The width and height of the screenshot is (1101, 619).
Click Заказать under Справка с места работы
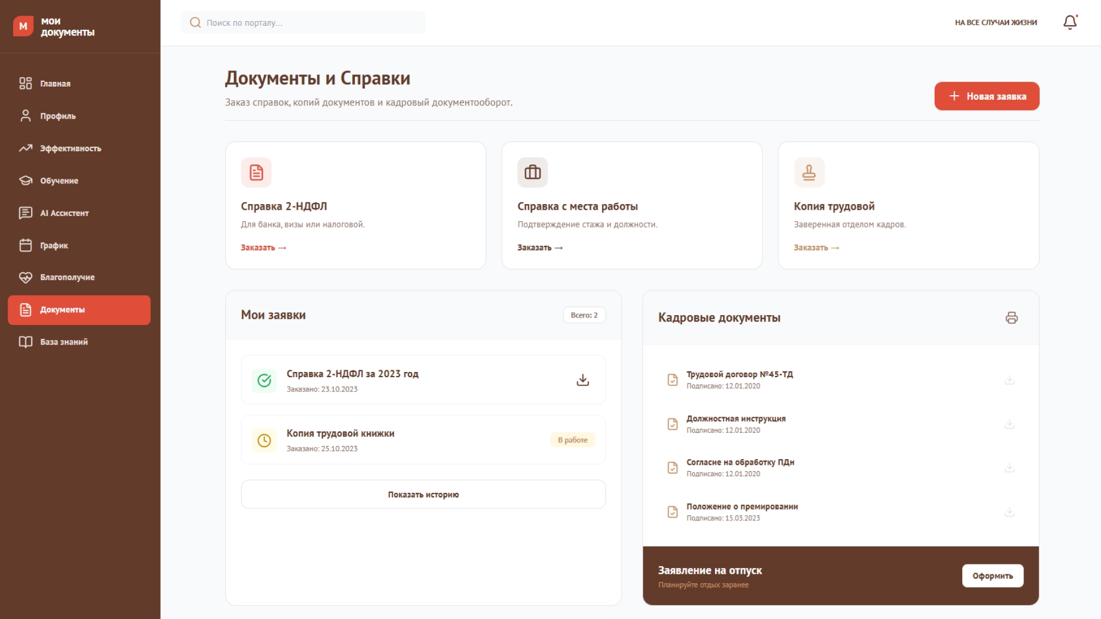pos(540,247)
